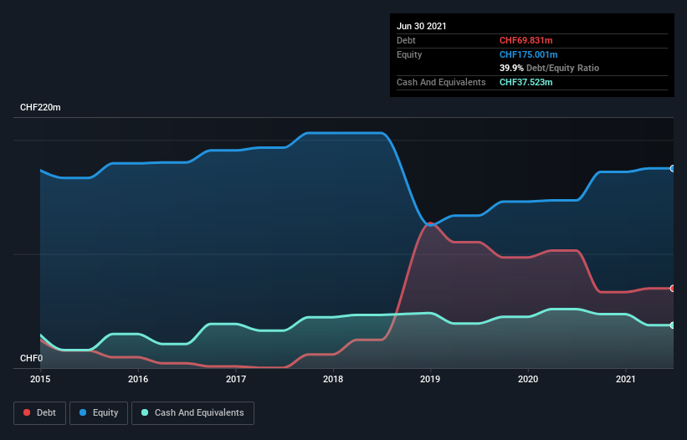This screenshot has height=440, width=687.
Task: Select the 2018 x-axis label
Action: [333, 379]
